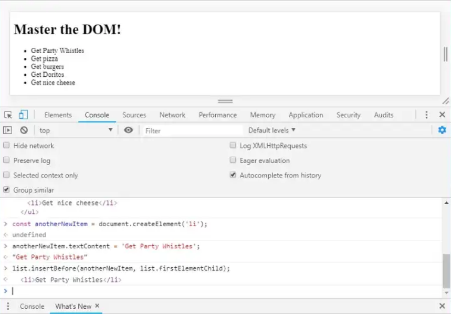Enable the Hide network checkbox
The image size is (451, 315).
[7, 146]
